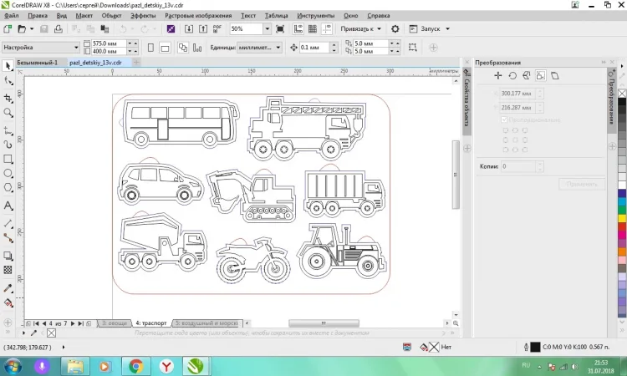The image size is (627, 376).
Task: Click the Export icon
Action: [203, 28]
